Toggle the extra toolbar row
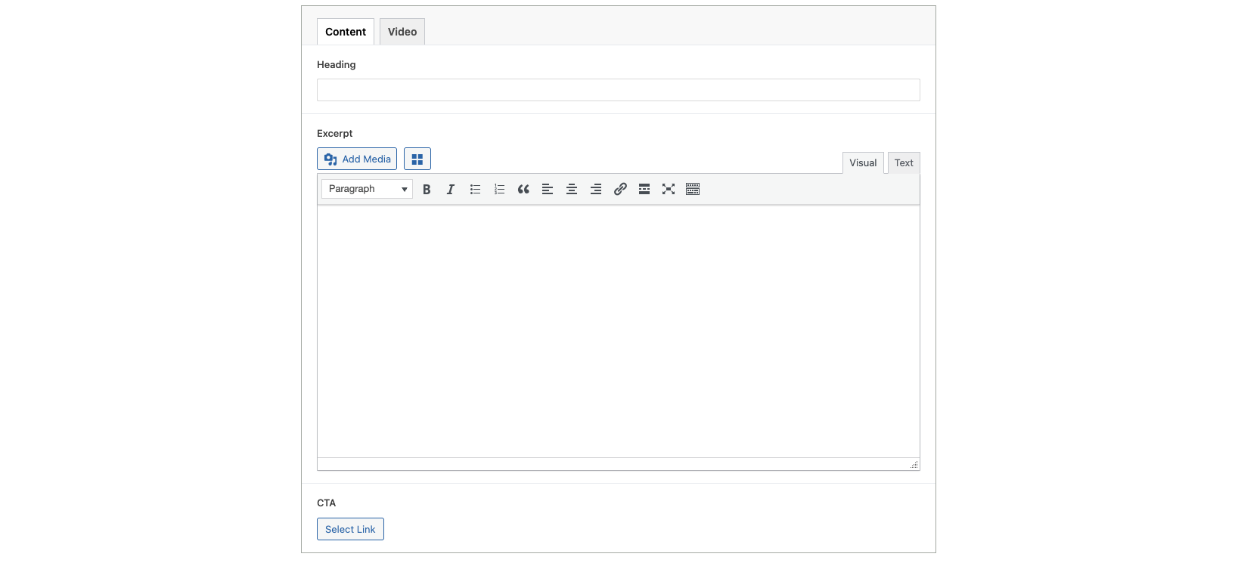 tap(693, 190)
